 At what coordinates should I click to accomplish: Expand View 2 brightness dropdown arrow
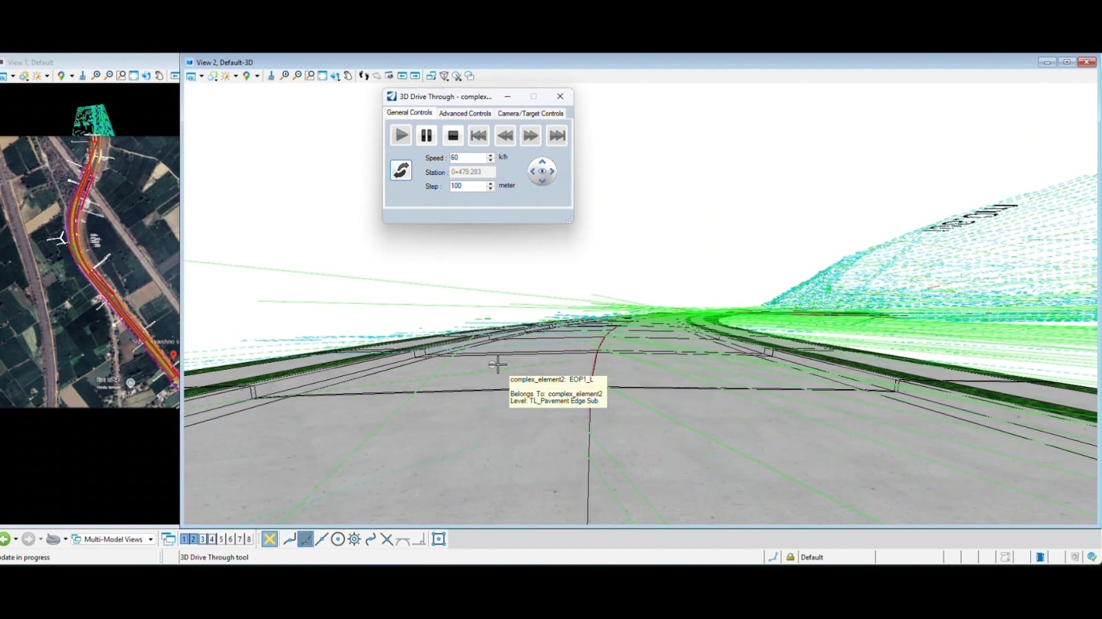point(236,76)
